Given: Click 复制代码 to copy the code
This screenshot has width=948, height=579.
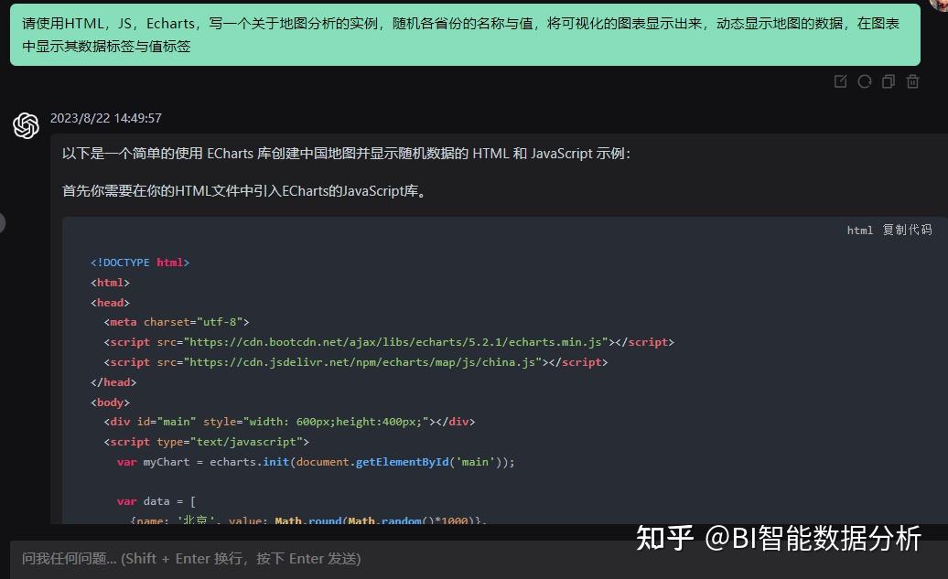Looking at the screenshot, I should tap(907, 230).
